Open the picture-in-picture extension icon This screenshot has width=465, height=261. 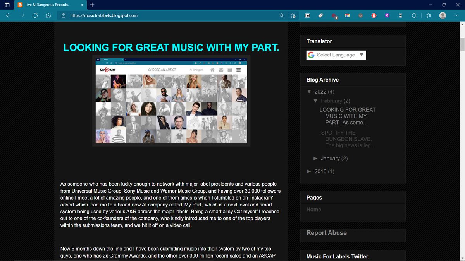[x=307, y=15]
